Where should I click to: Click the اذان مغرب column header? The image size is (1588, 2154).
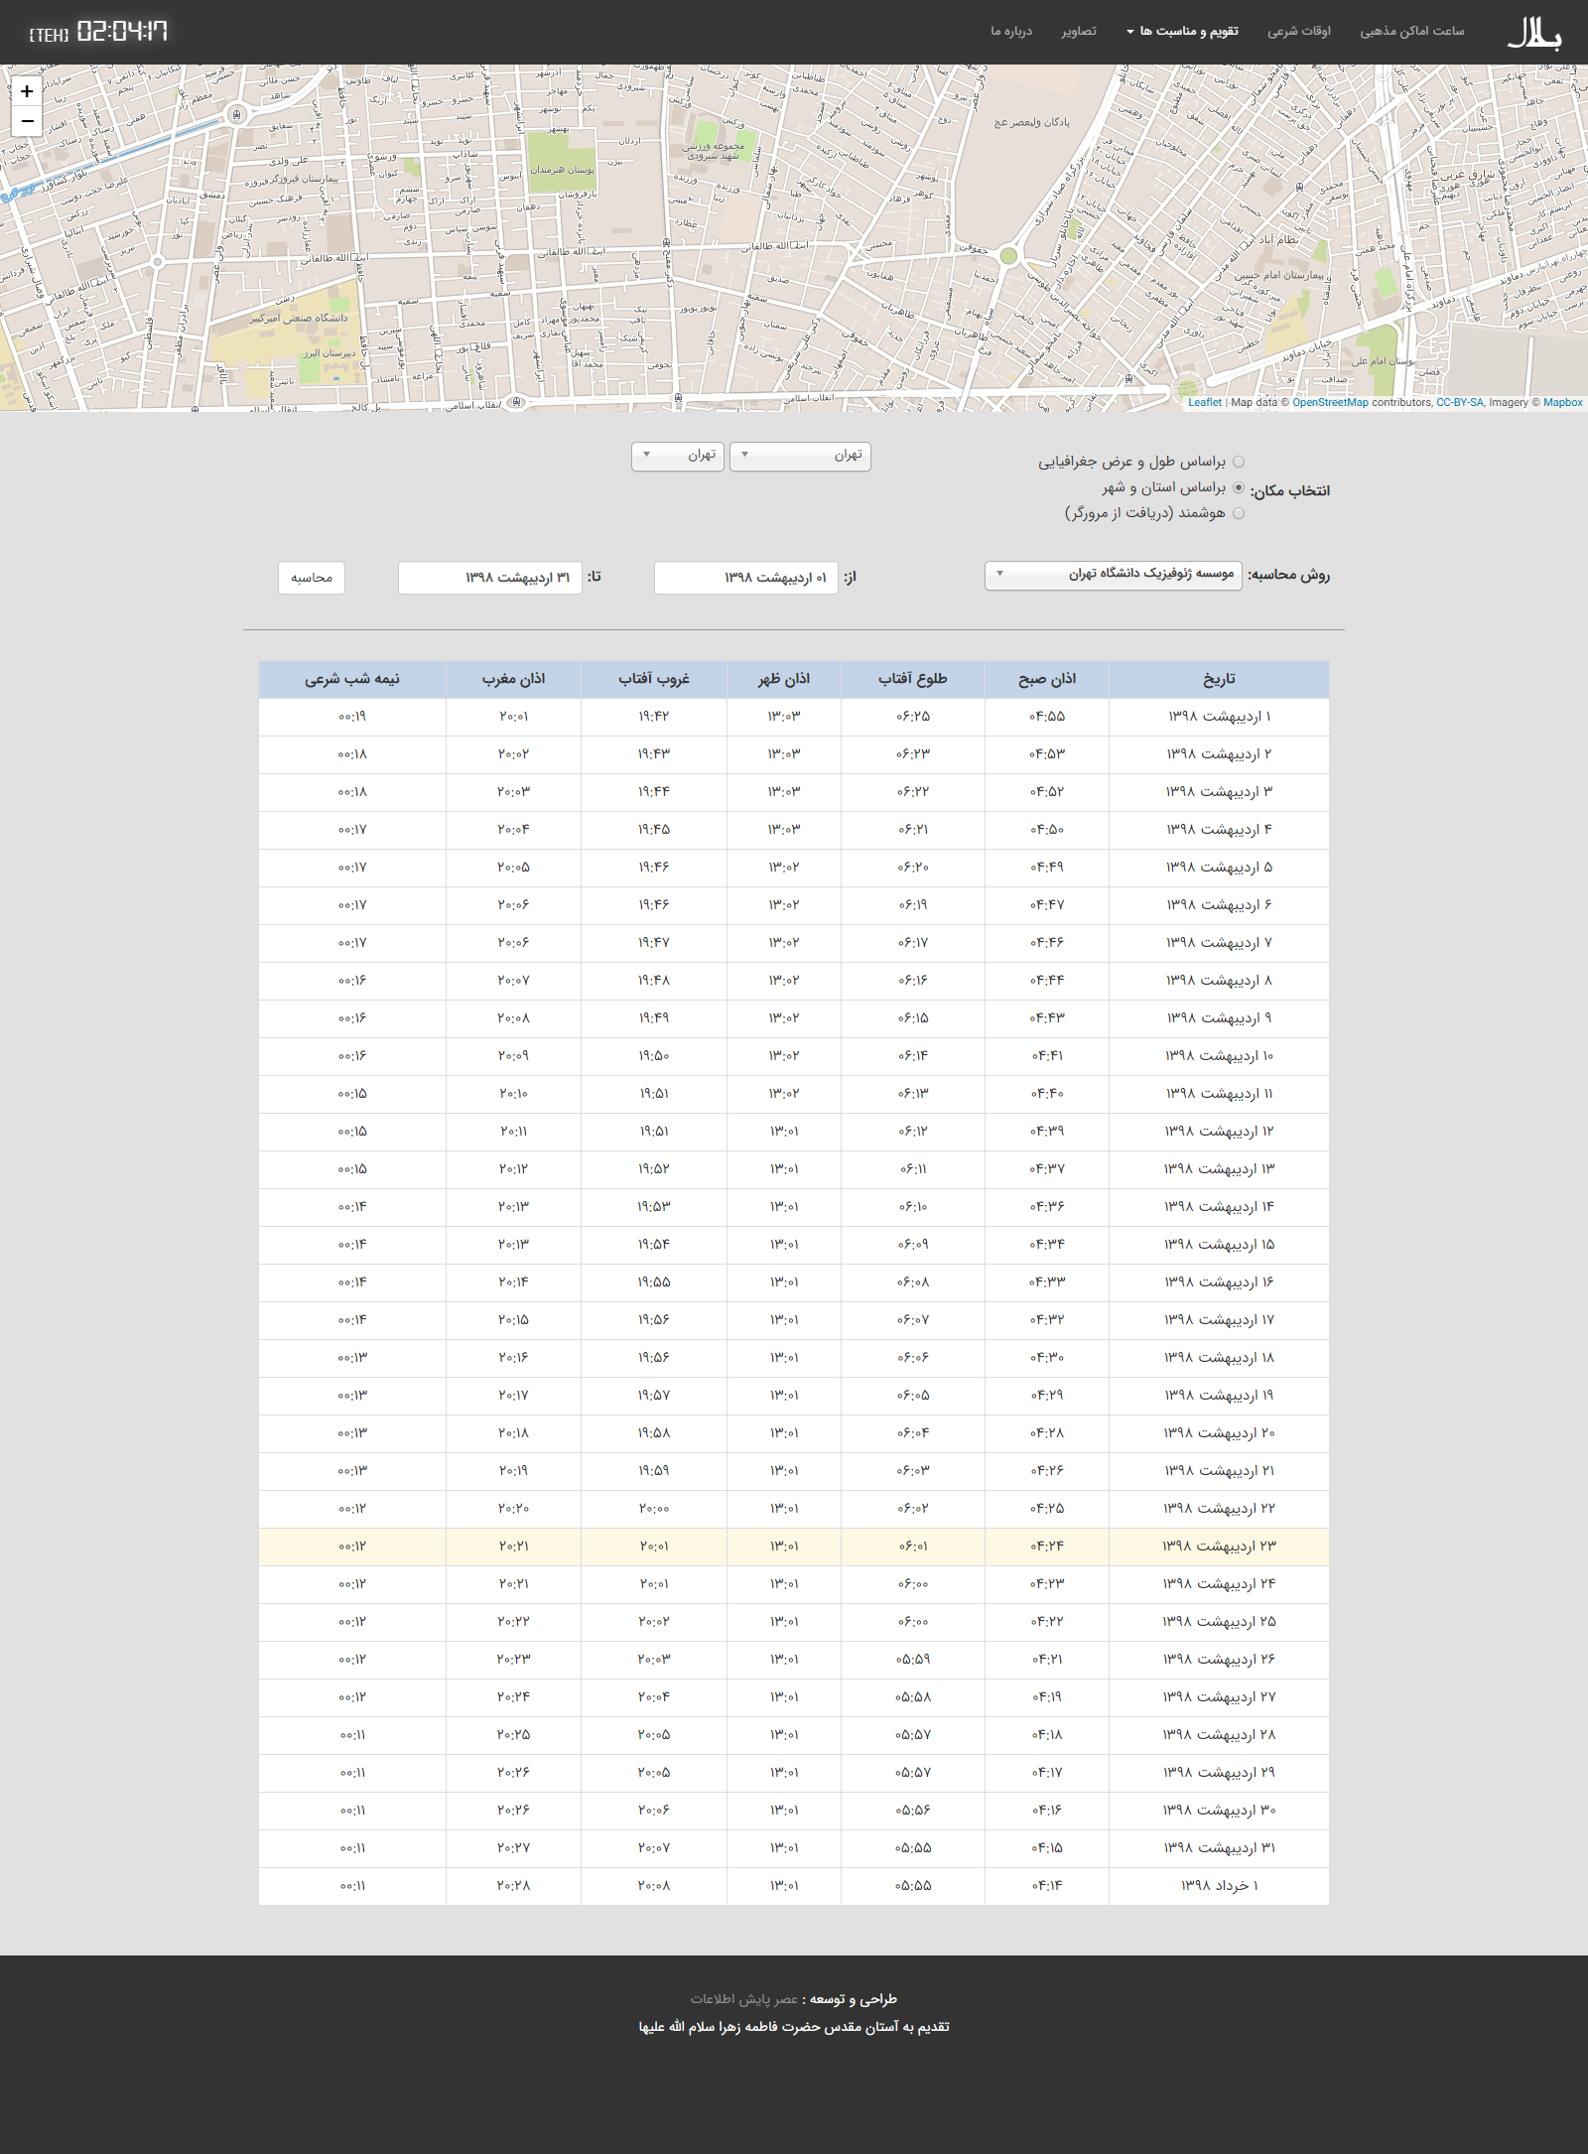pos(513,679)
